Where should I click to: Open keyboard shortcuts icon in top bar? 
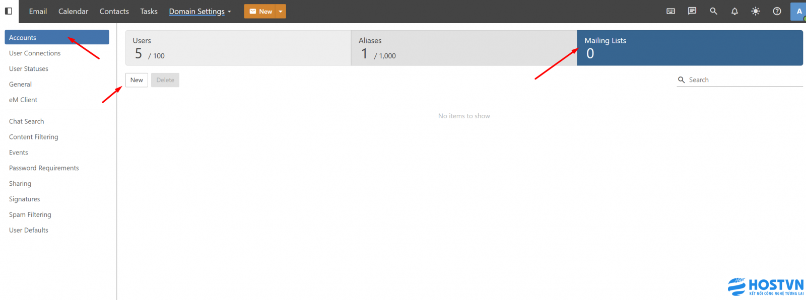(x=670, y=11)
